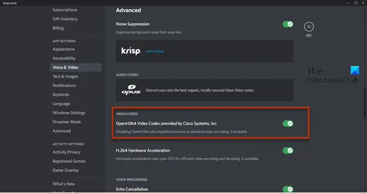Screen dimensions: 367x193
Task: Select Accessibility settings
Action: (64, 59)
